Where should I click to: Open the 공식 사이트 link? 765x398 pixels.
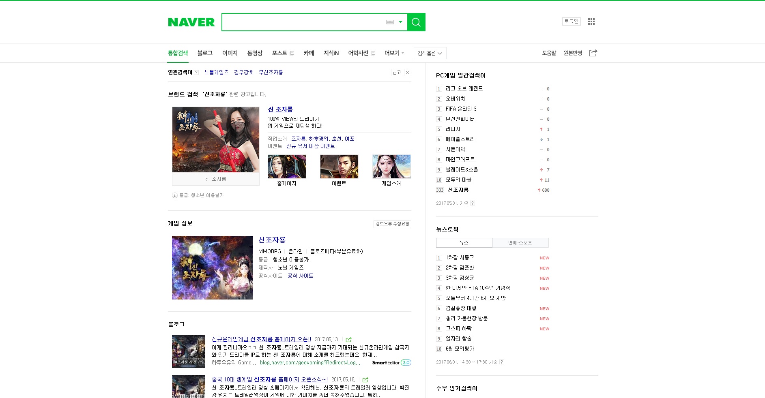(x=300, y=276)
